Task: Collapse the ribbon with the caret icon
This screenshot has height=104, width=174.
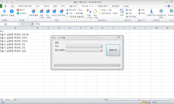Action: pos(166,6)
